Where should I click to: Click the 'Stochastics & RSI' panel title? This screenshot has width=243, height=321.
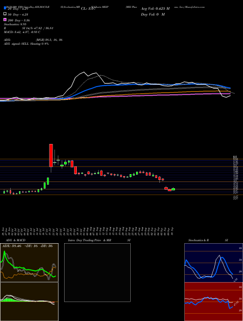[208, 240]
